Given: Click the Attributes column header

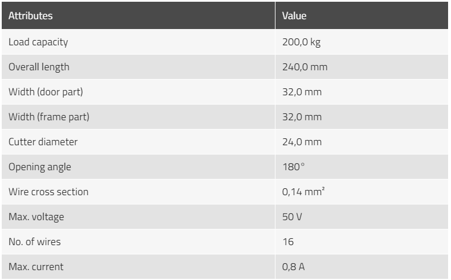Looking at the screenshot, I should point(30,16).
